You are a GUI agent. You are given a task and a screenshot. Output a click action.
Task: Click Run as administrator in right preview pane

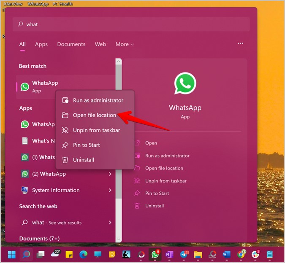coord(167,156)
